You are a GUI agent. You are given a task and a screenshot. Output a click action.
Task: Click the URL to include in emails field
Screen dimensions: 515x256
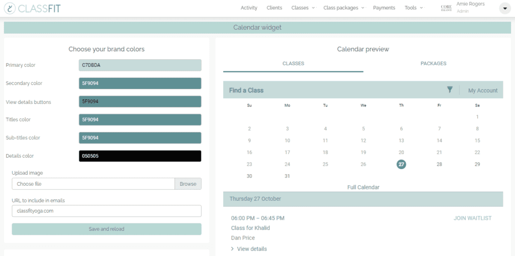pyautogui.click(x=107, y=211)
